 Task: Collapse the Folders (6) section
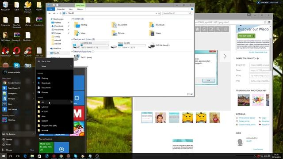pos(72,19)
